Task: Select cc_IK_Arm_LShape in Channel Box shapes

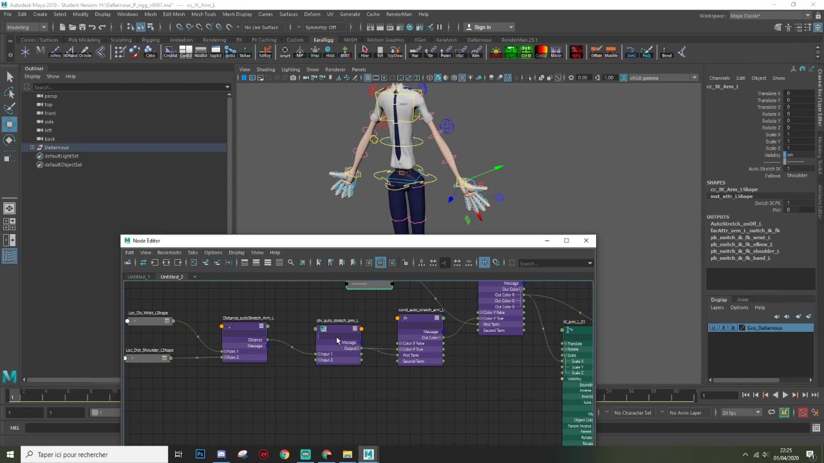Action: click(734, 189)
